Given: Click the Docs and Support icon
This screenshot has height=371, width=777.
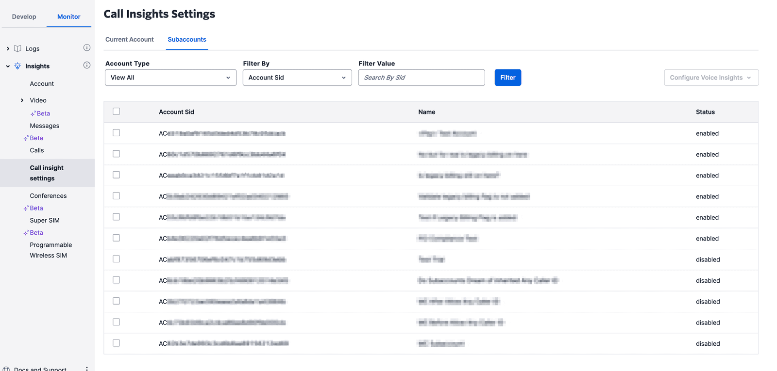Looking at the screenshot, I should [x=6, y=369].
